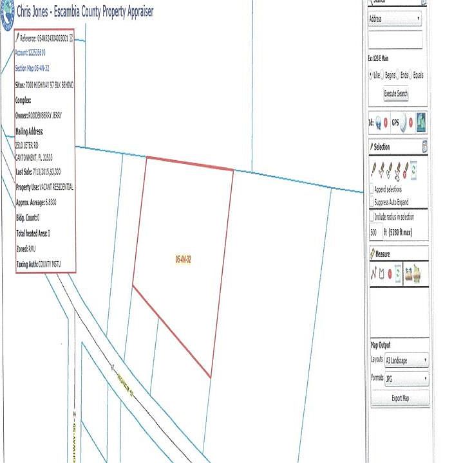Click the CANTONMENT, FL 32533 mailing text

33,158
